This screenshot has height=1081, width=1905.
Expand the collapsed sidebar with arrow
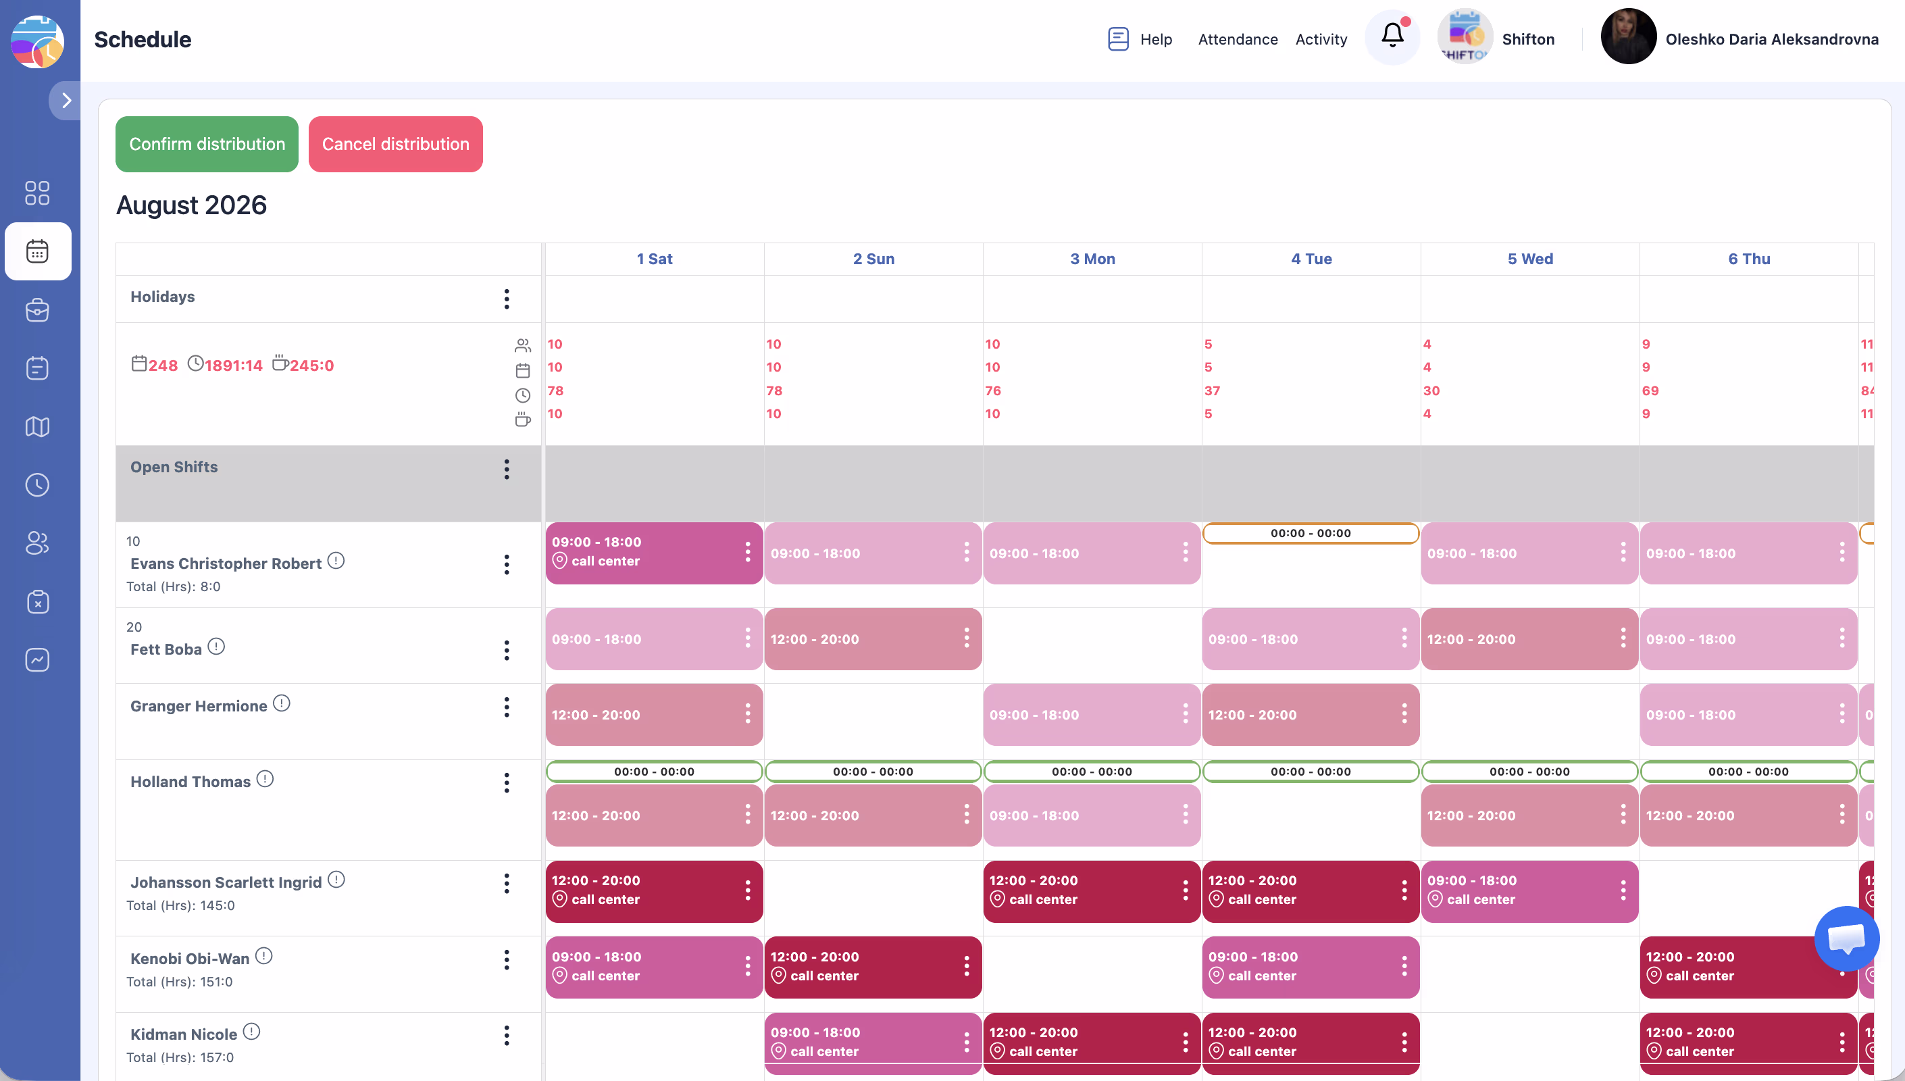coord(66,100)
